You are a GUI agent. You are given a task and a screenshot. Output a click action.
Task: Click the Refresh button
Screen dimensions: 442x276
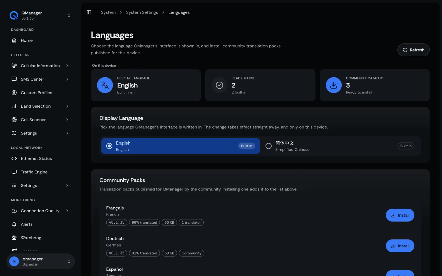coord(413,50)
